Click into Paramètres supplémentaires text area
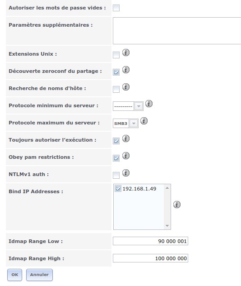 click(x=177, y=31)
